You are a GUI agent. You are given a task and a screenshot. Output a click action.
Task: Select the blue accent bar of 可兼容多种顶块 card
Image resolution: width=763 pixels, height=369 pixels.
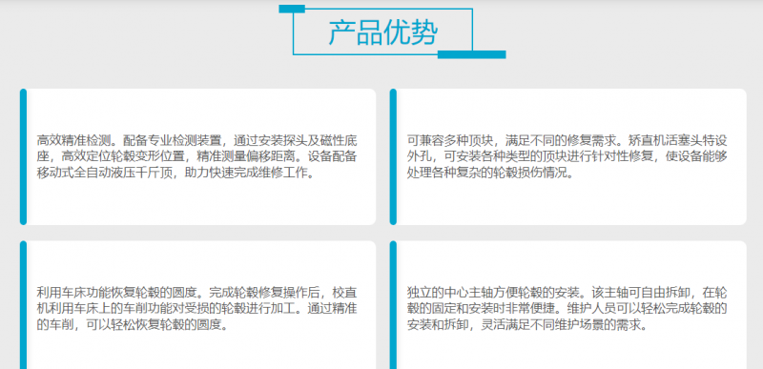(x=393, y=156)
